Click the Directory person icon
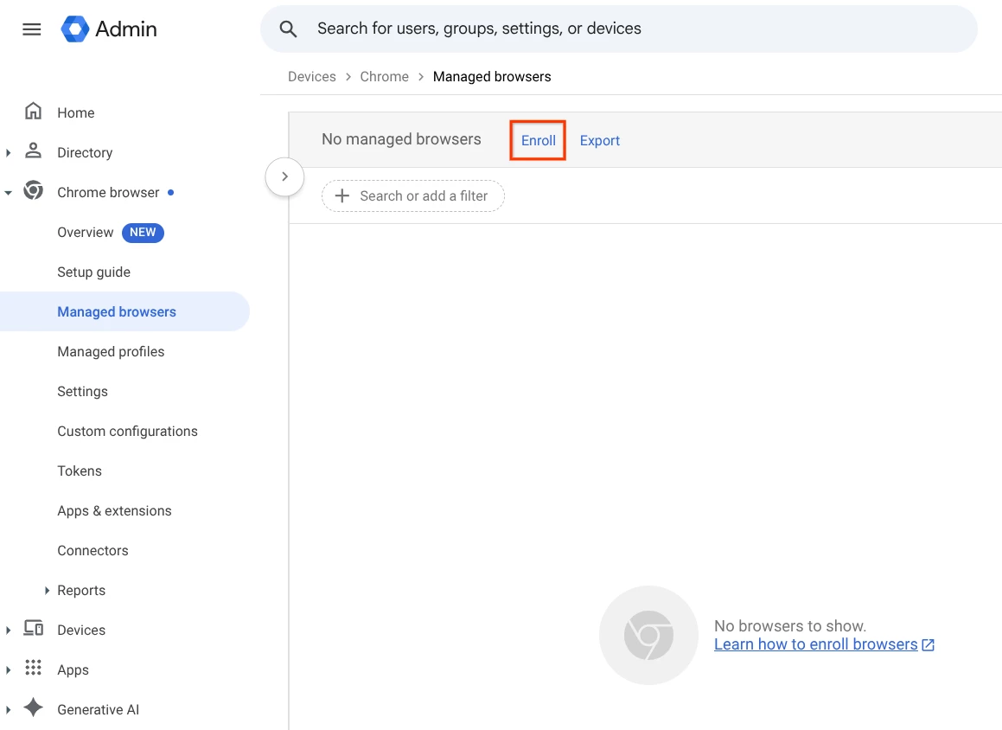Viewport: 1002px width, 730px height. pyautogui.click(x=33, y=151)
